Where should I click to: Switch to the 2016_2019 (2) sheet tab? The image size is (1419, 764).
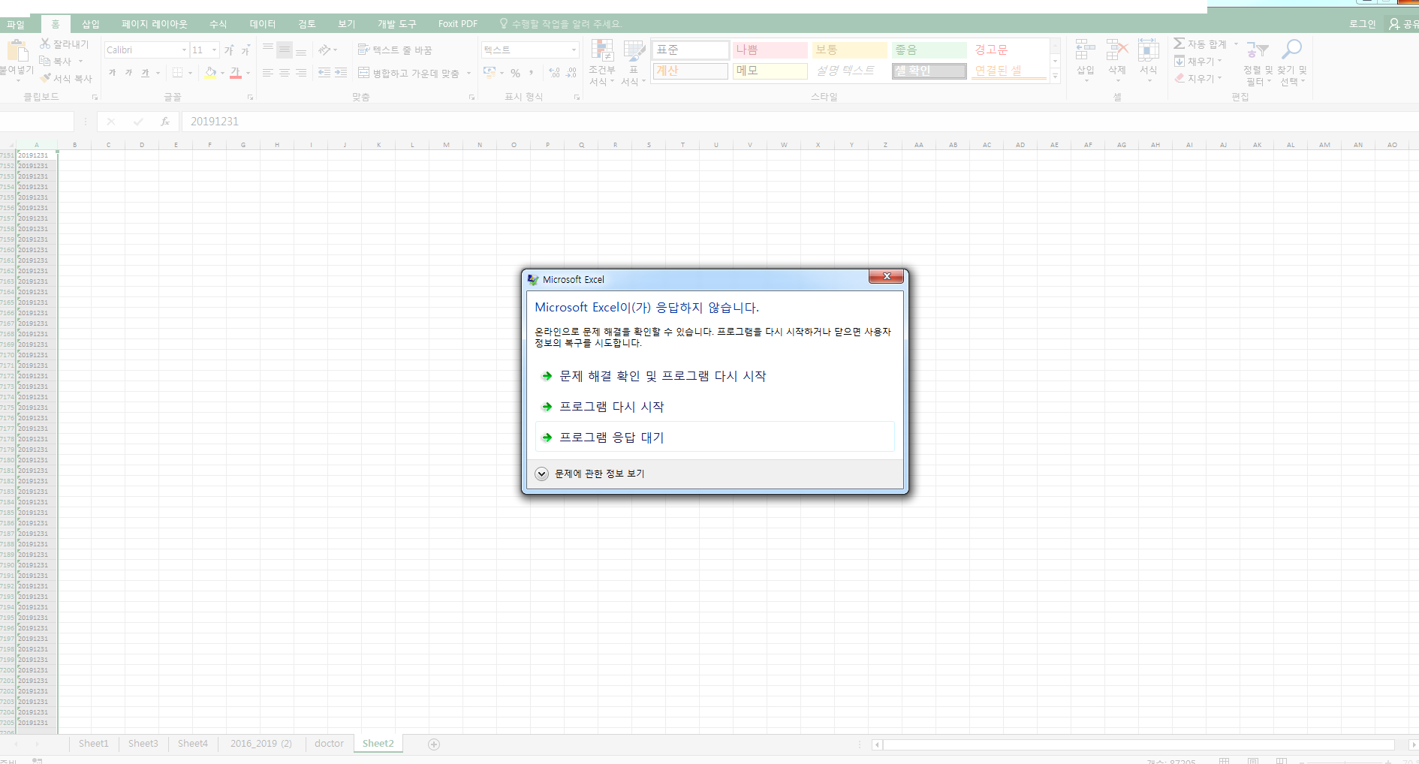coord(261,744)
